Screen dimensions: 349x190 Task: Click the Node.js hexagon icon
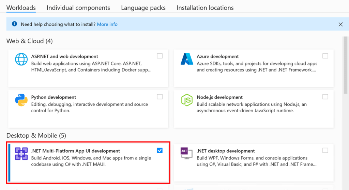187,100
